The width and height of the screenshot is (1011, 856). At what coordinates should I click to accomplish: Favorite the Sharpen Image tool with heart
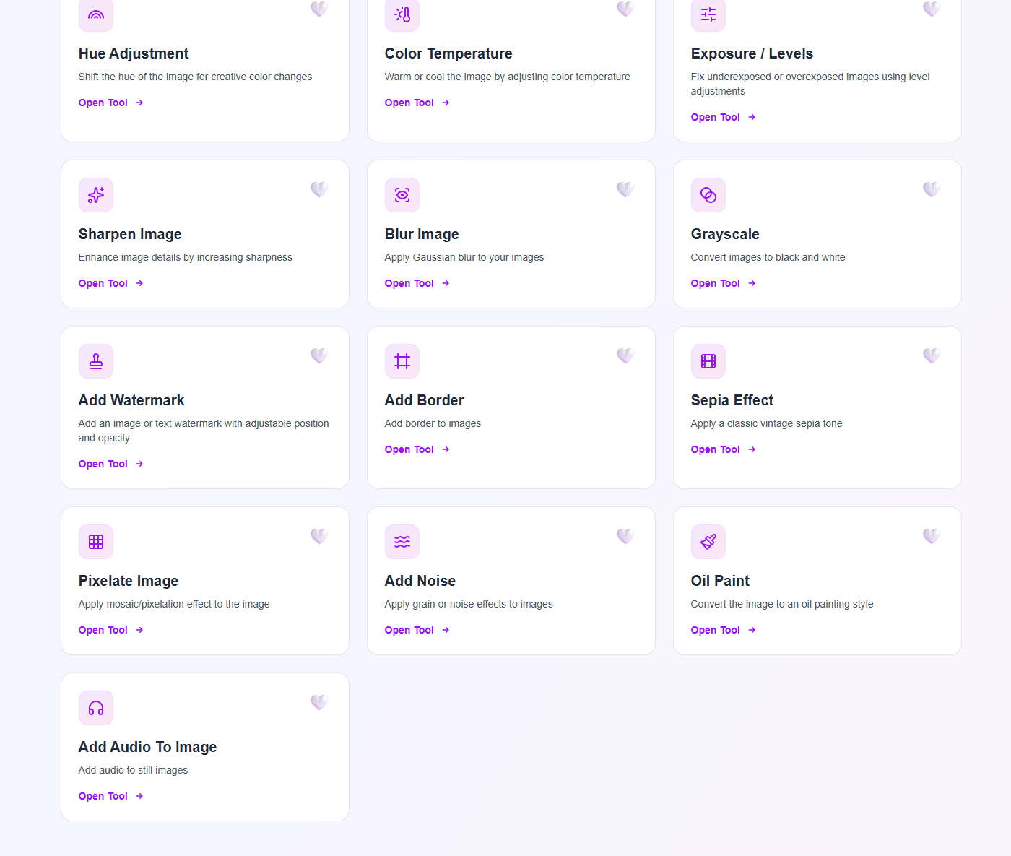click(x=319, y=189)
